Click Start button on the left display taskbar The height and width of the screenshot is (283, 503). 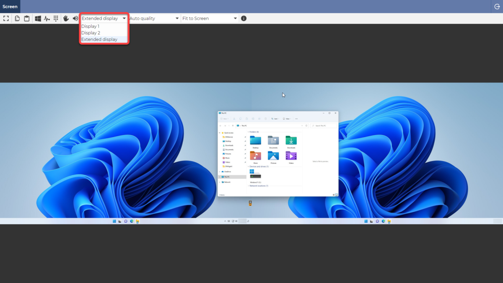pos(114,221)
